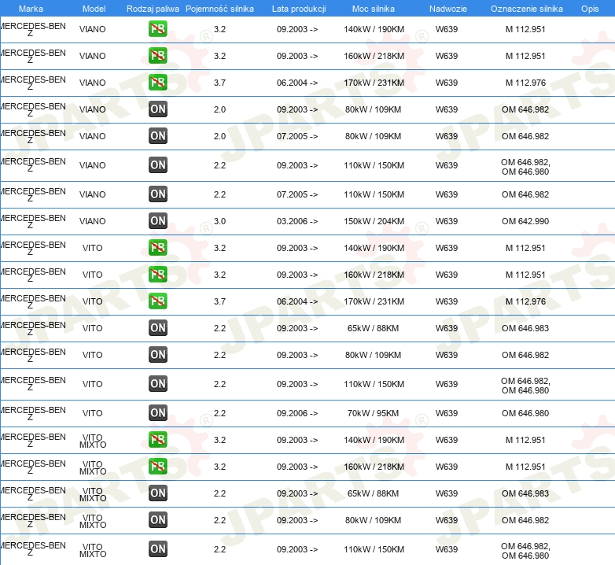Viewport: 615px width, 565px height.
Task: Click PB petrol icon in Vito 160kW / 218KM row
Action: click(157, 275)
